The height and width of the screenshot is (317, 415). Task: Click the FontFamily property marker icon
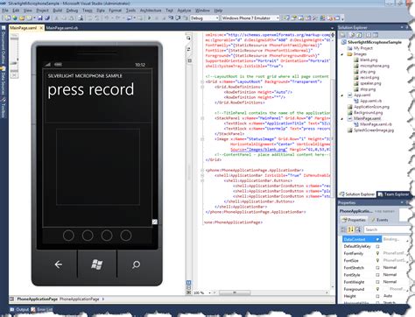pos(377,253)
